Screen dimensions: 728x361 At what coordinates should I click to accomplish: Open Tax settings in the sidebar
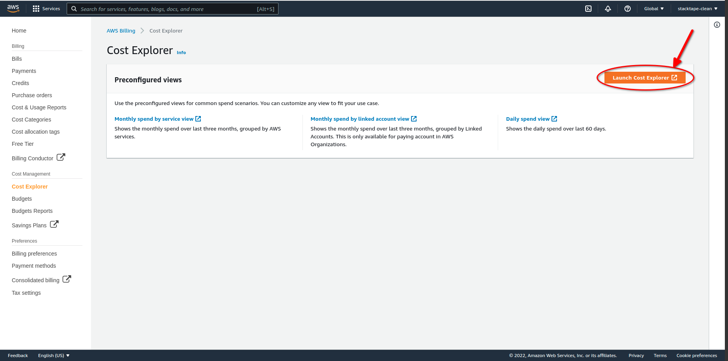click(x=26, y=293)
